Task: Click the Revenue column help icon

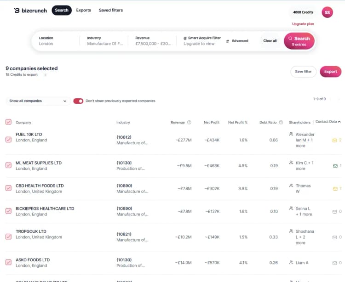Action: [189, 122]
